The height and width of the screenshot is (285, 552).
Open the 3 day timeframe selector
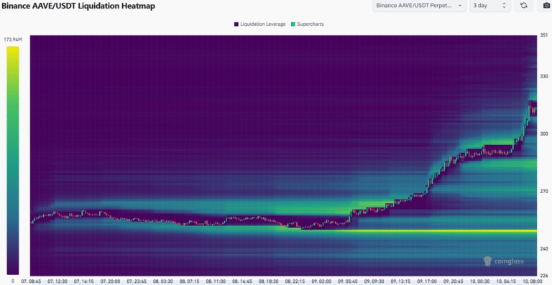coord(490,5)
